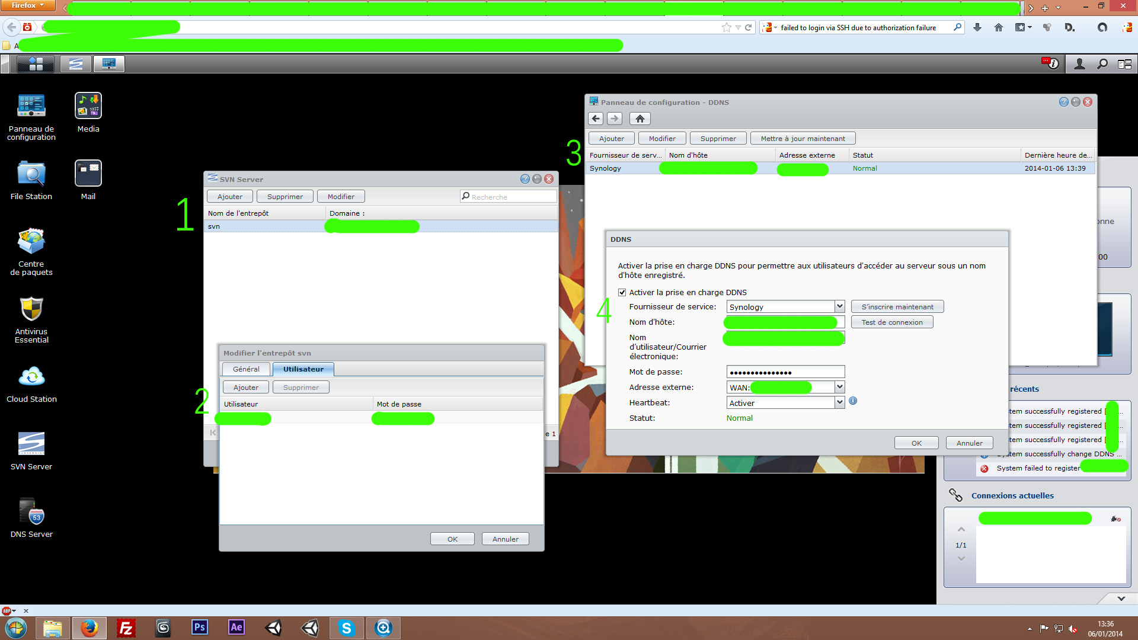This screenshot has height=640, width=1138.
Task: Go back in the DDNS control panel
Action: tap(596, 119)
